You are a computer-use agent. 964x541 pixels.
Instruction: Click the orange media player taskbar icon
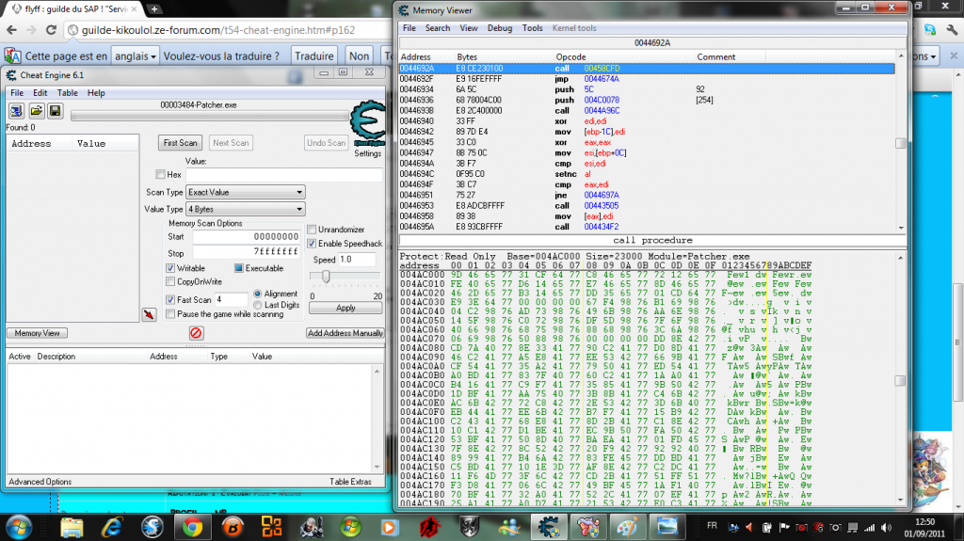pyautogui.click(x=389, y=528)
